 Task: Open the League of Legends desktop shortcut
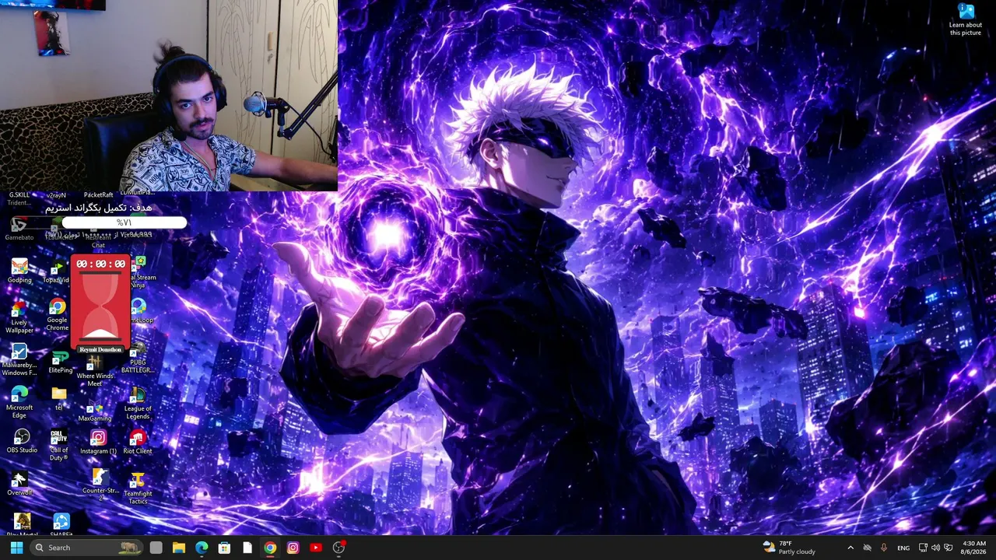pyautogui.click(x=138, y=403)
